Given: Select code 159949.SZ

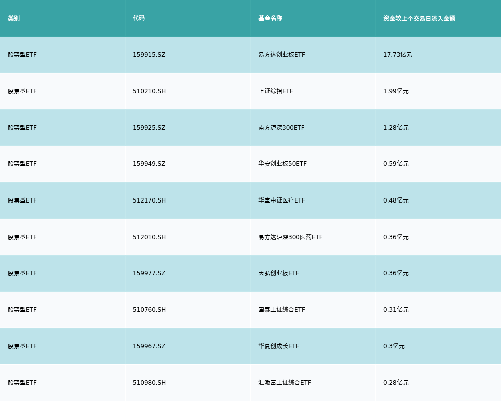Looking at the screenshot, I should coord(149,164).
